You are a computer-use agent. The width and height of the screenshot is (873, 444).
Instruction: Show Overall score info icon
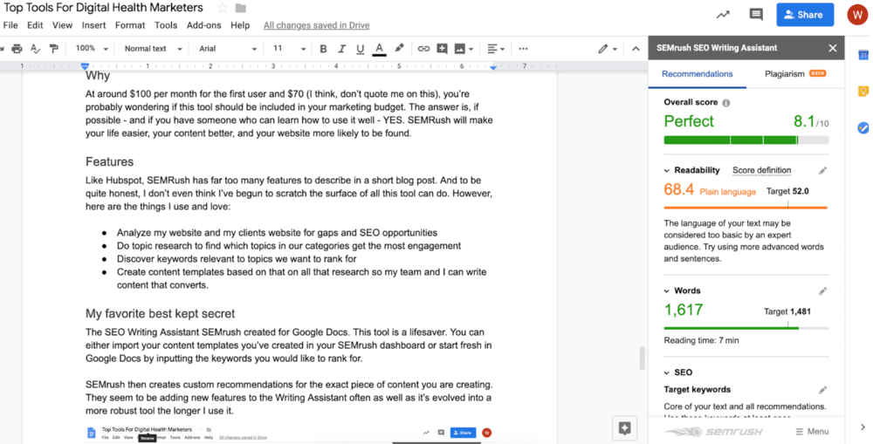[726, 103]
